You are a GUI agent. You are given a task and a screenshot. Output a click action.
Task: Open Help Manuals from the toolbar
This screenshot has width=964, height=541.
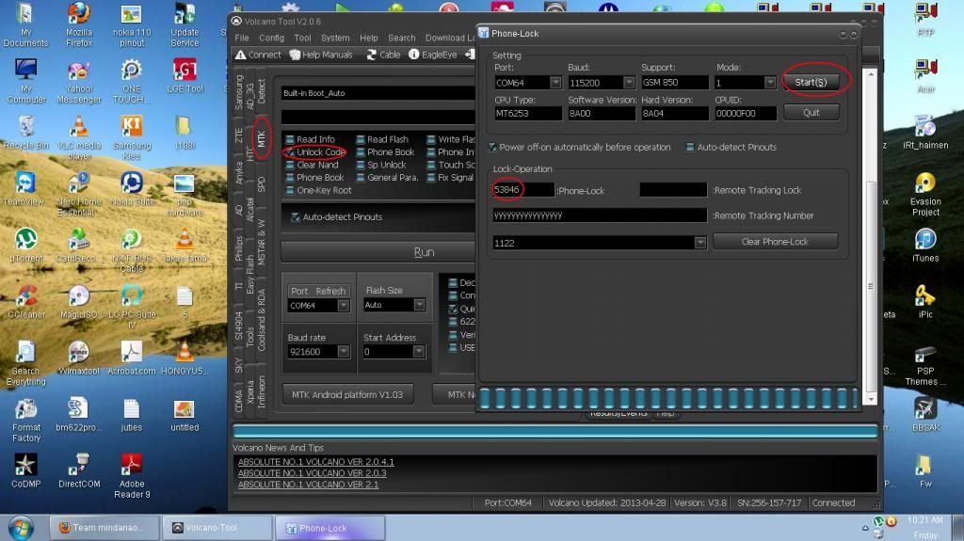click(x=321, y=55)
